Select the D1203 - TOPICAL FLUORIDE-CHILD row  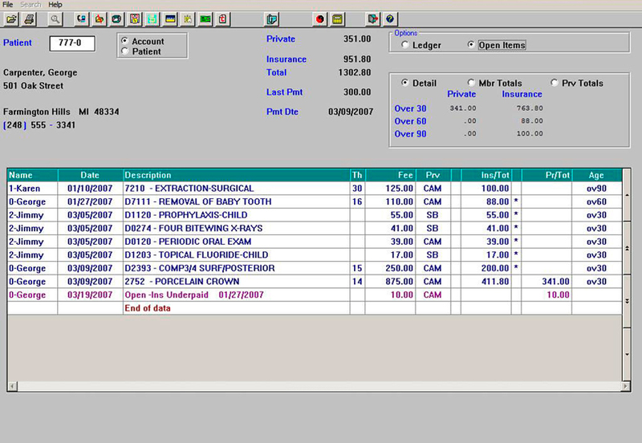pyautogui.click(x=315, y=254)
